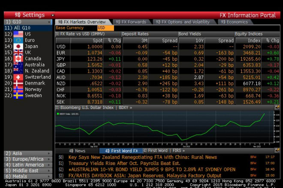Open the FX/Rates Daybook Asia headline

tap(145, 176)
